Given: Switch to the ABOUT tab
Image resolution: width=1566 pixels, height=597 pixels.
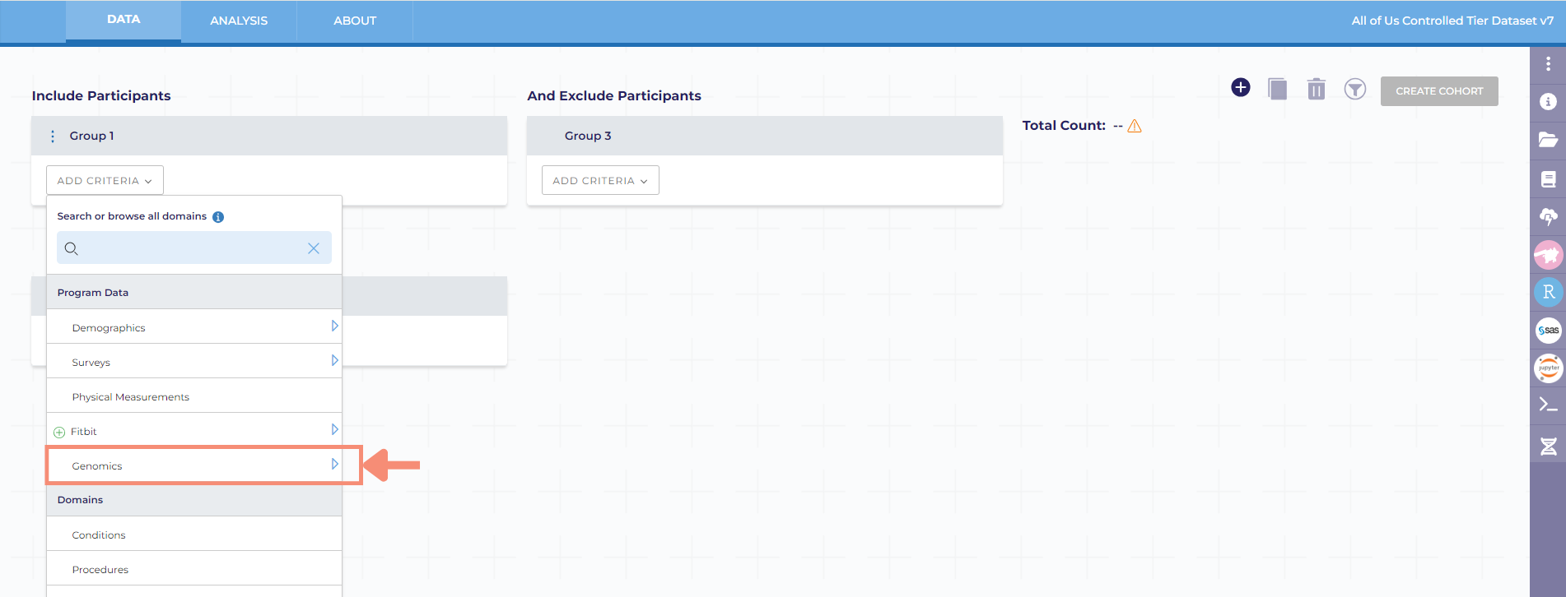Looking at the screenshot, I should click(355, 21).
